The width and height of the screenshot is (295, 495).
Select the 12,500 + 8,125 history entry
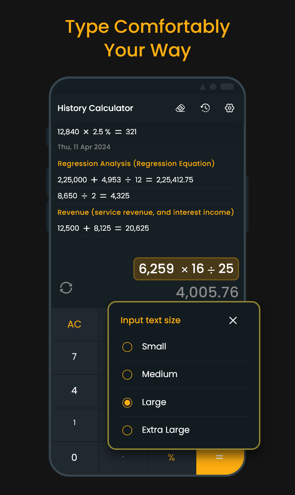(x=103, y=228)
